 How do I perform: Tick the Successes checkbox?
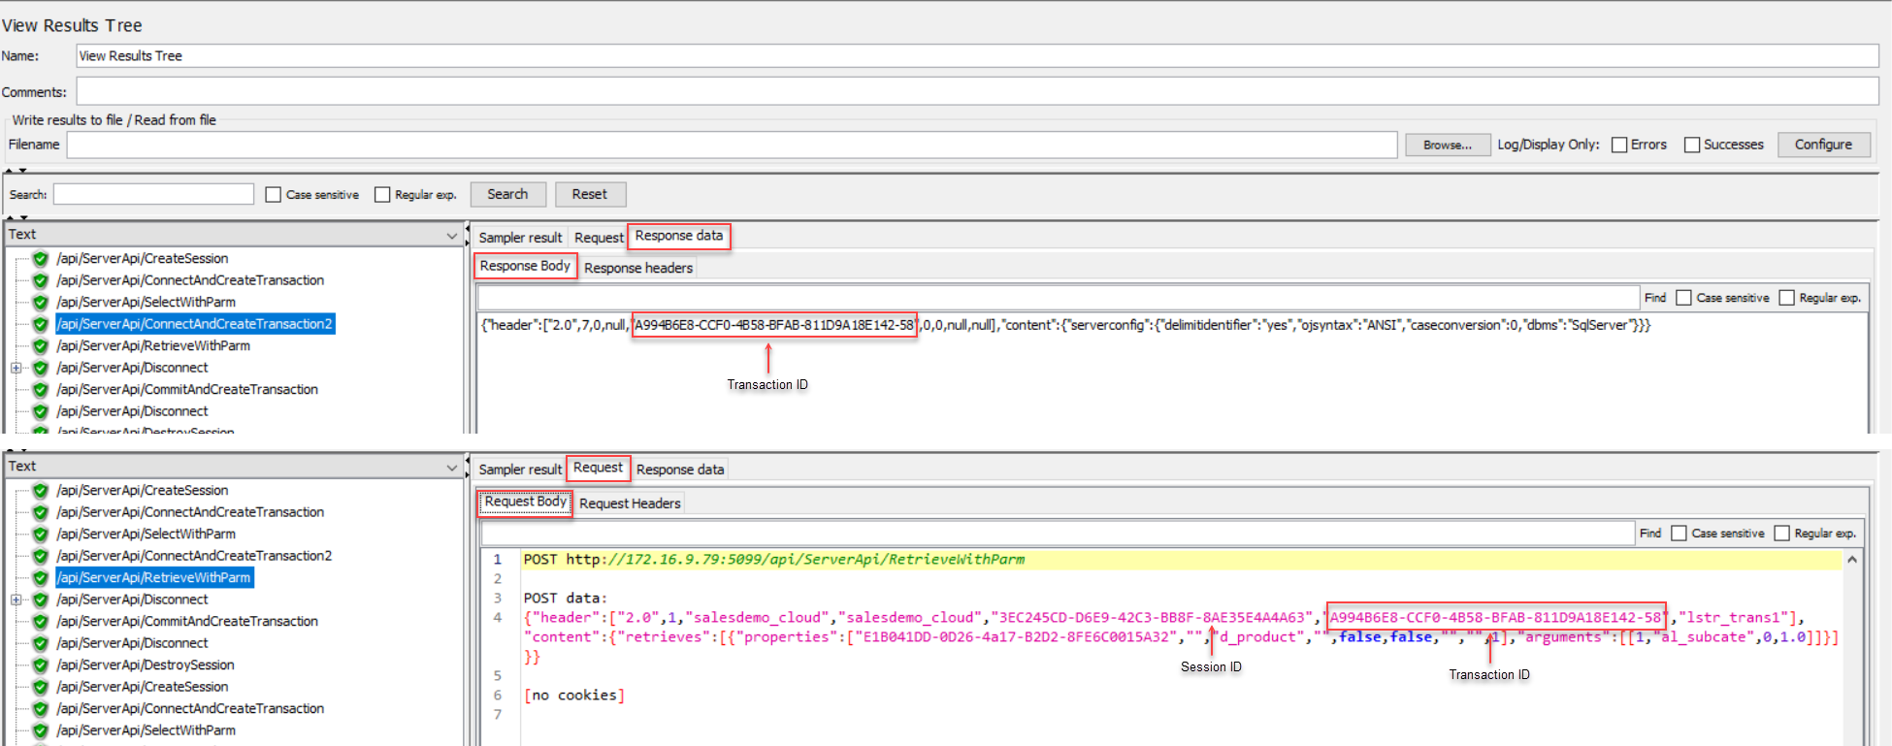pos(1692,145)
